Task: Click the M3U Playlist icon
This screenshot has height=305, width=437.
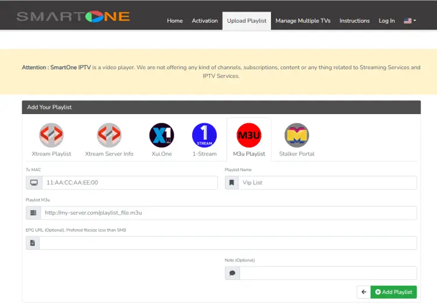Action: (x=249, y=136)
